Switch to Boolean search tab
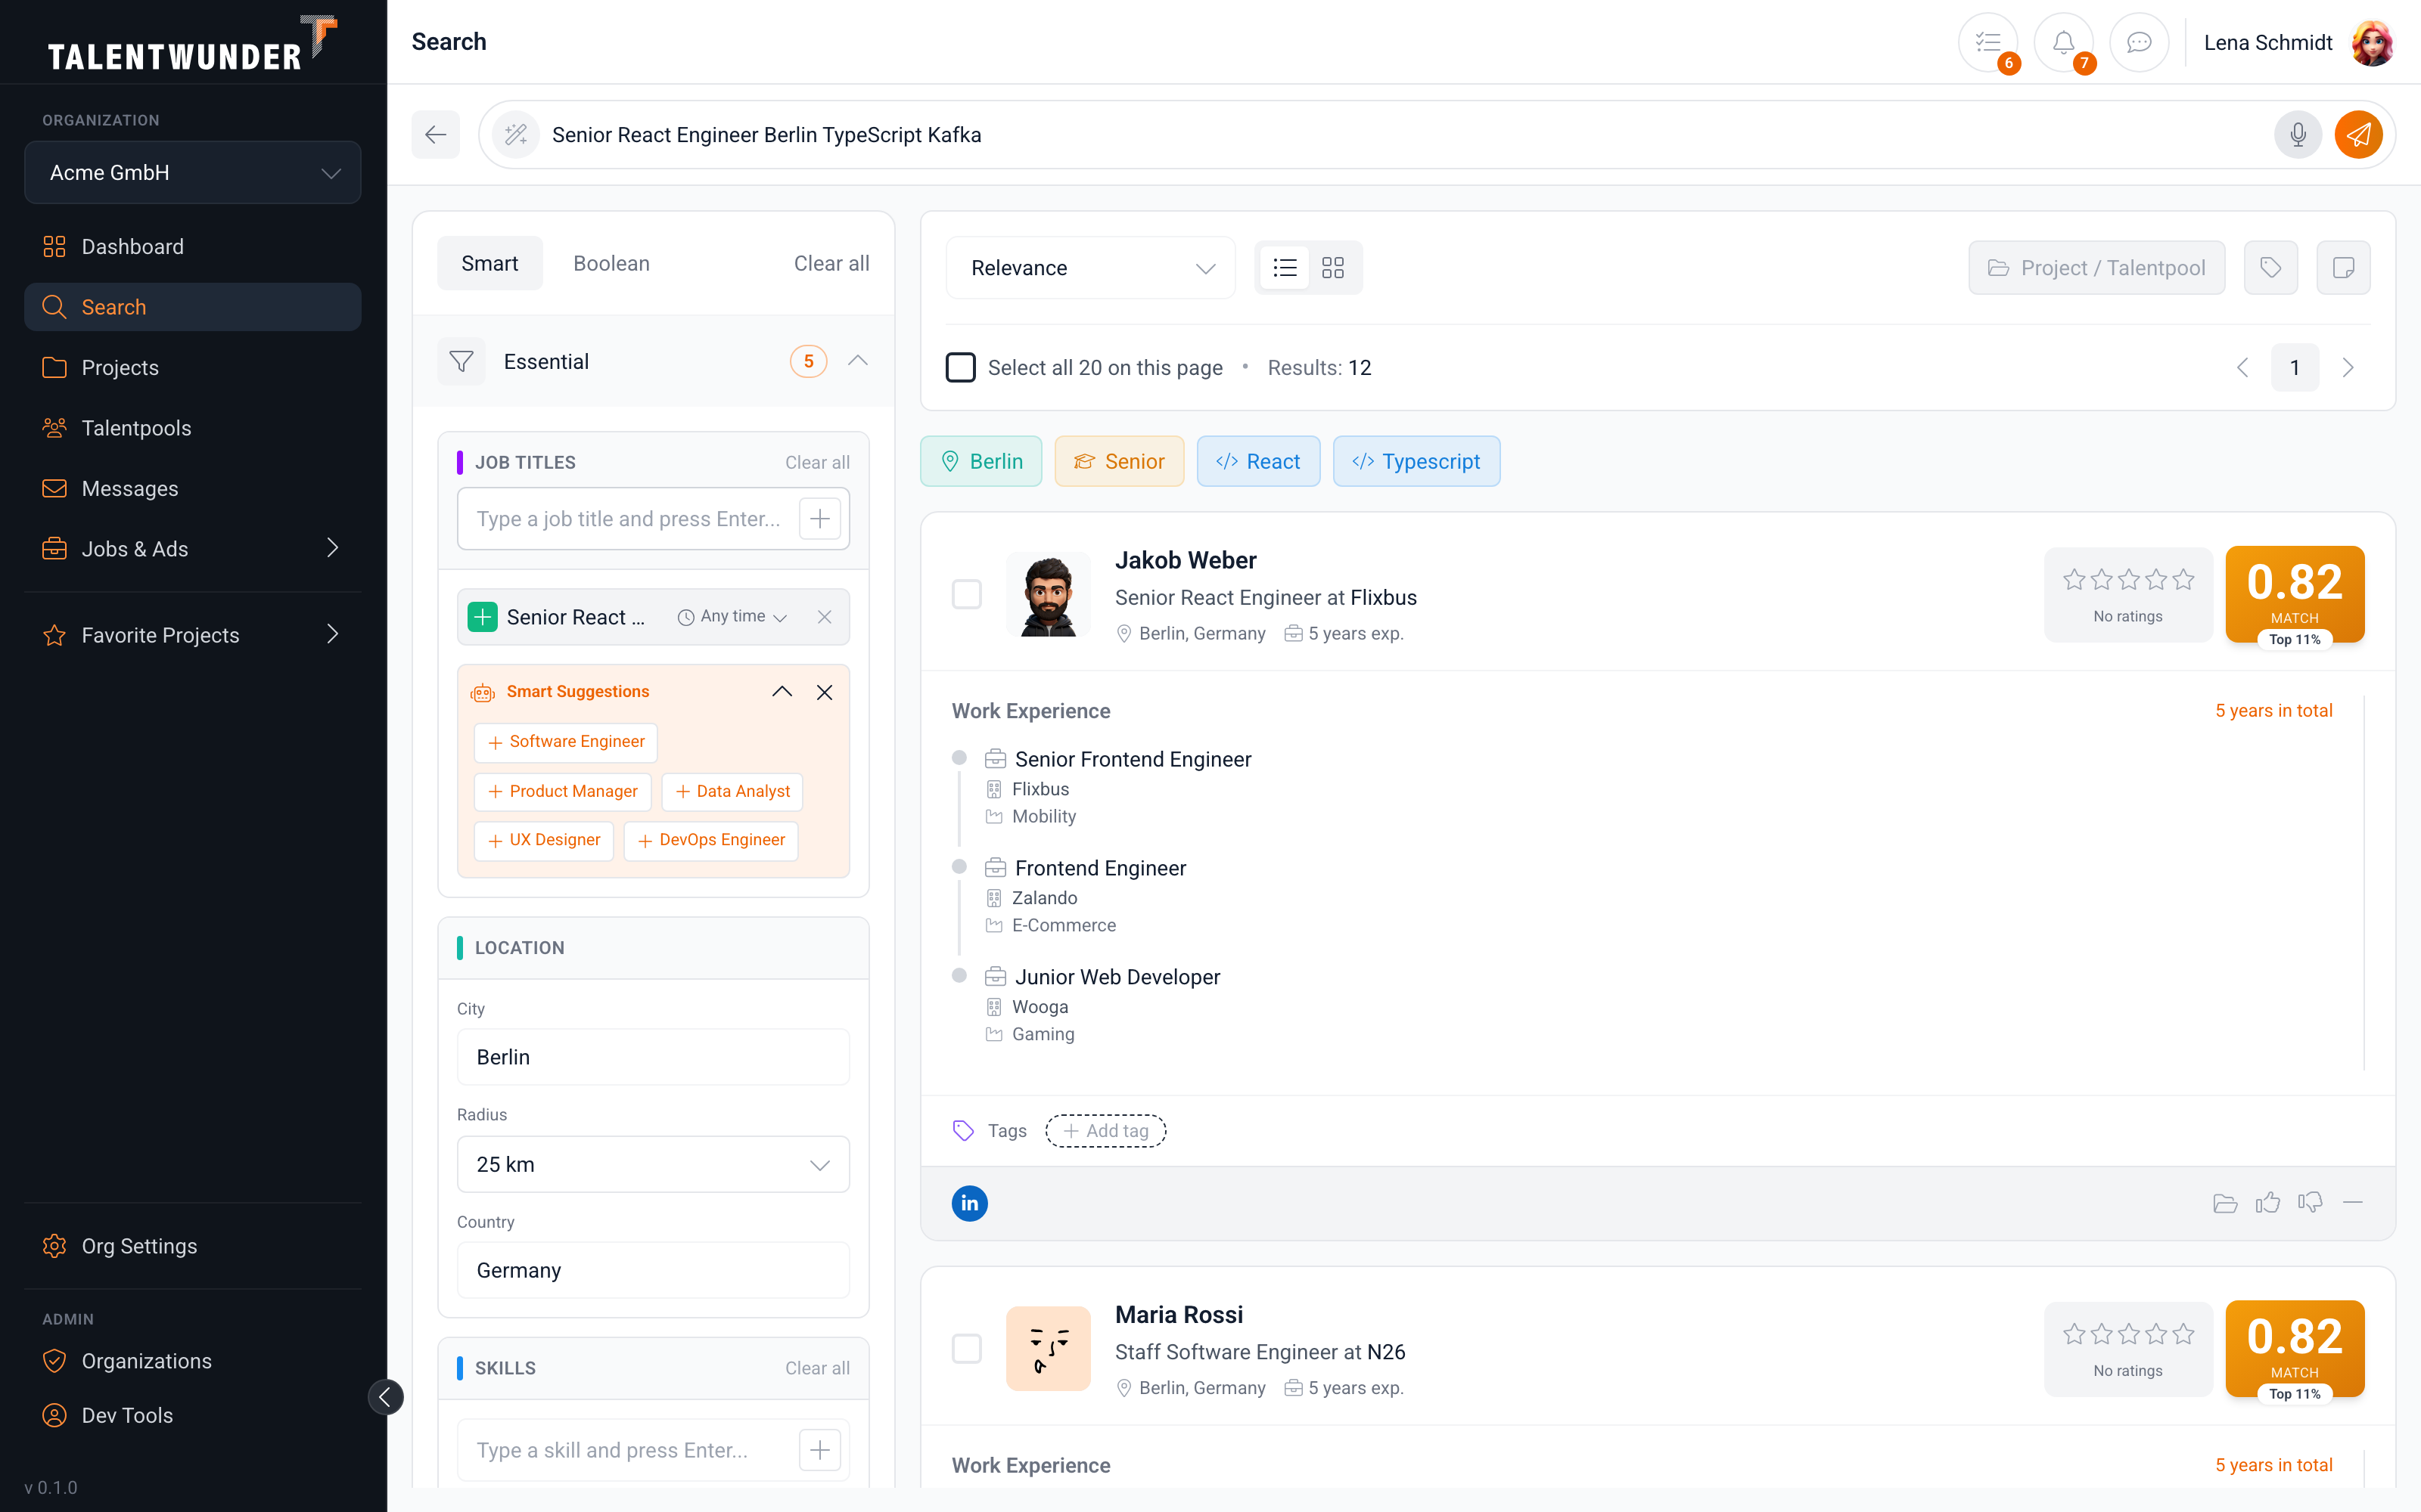 [611, 263]
